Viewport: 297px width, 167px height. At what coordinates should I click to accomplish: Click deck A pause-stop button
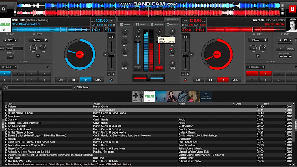[73, 80]
